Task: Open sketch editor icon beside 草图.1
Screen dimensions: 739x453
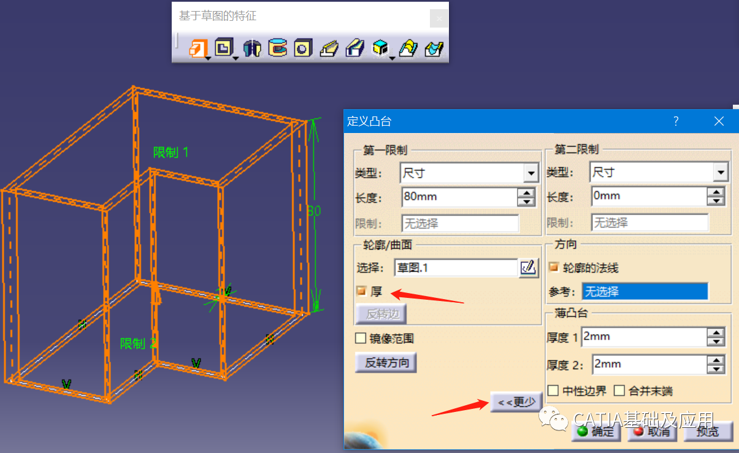Action: coord(529,267)
